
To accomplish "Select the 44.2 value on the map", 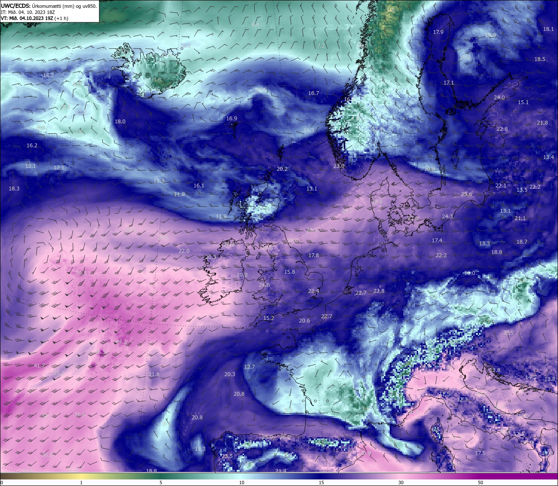I will click(121, 342).
